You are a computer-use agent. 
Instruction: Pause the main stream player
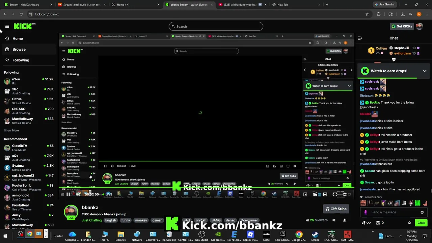click(68, 194)
